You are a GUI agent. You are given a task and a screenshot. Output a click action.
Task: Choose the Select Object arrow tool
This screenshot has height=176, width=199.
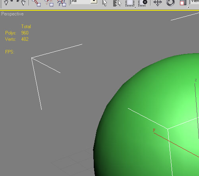point(104,3)
